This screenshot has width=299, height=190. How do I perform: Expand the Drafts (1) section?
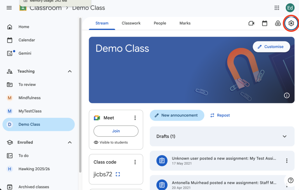[284, 136]
